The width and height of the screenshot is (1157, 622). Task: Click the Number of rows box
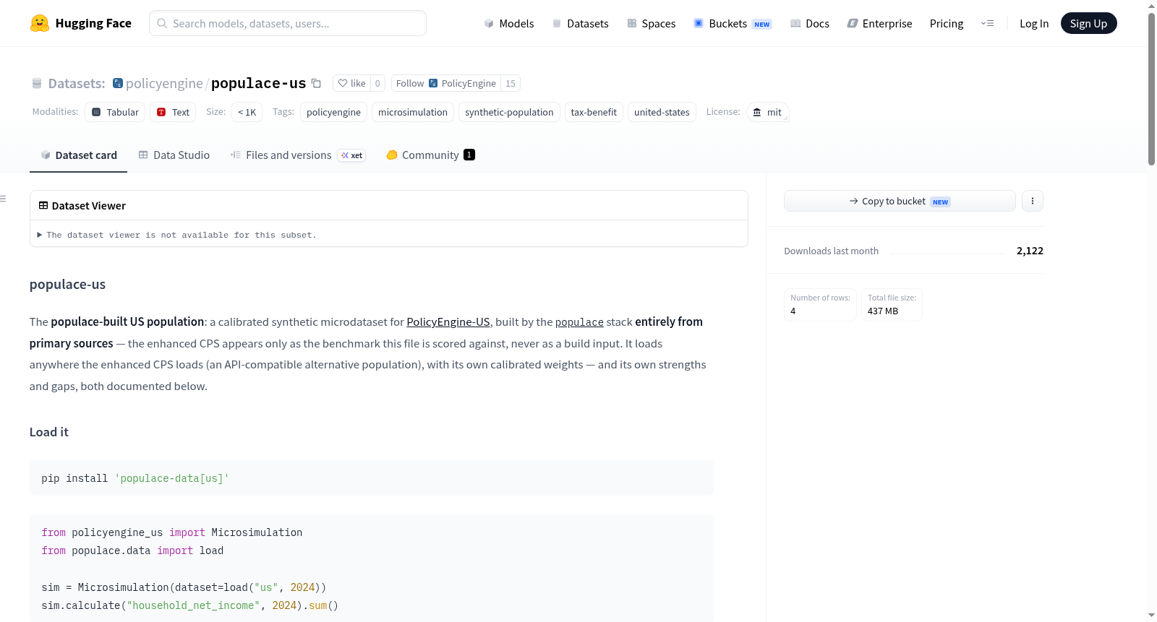820,305
